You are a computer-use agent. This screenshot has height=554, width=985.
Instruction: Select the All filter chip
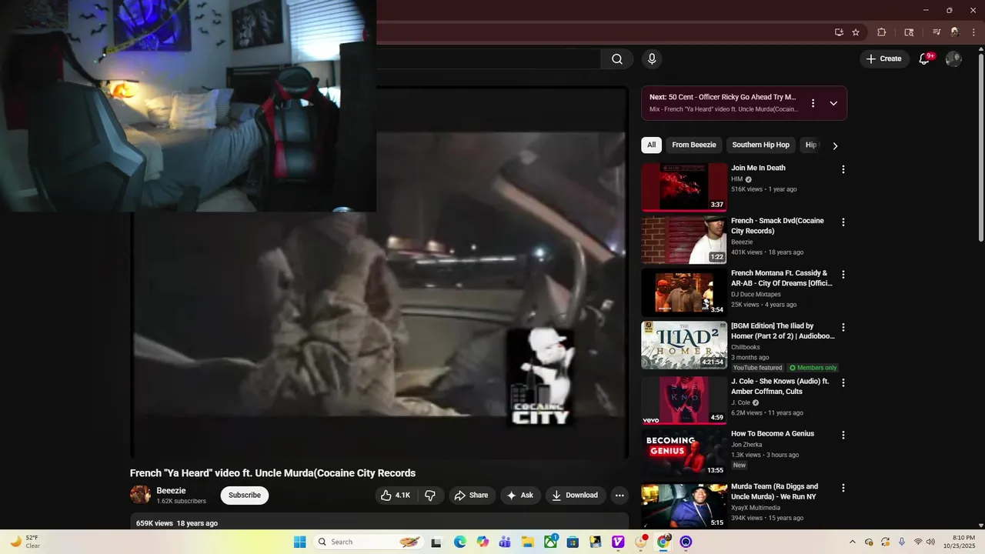[652, 145]
